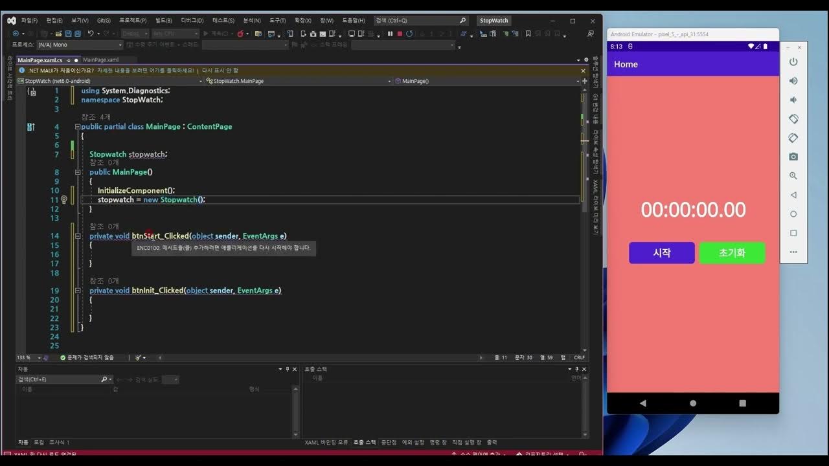Lower volume with the emulator volume down icon
The height and width of the screenshot is (466, 829).
click(x=793, y=100)
